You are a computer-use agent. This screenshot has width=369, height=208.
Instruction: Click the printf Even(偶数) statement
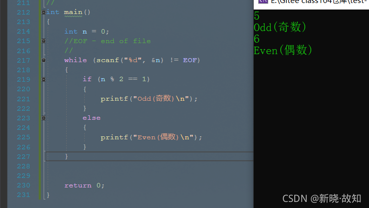151,137
